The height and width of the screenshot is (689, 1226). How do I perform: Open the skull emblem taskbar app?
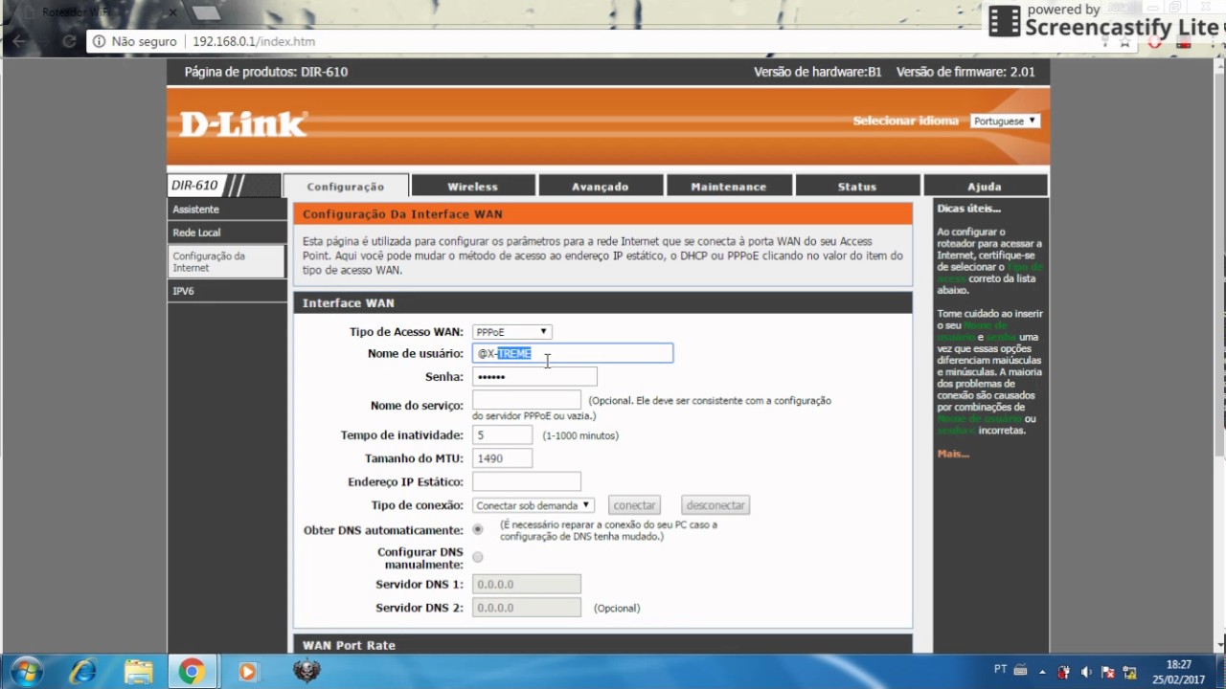[x=306, y=672]
